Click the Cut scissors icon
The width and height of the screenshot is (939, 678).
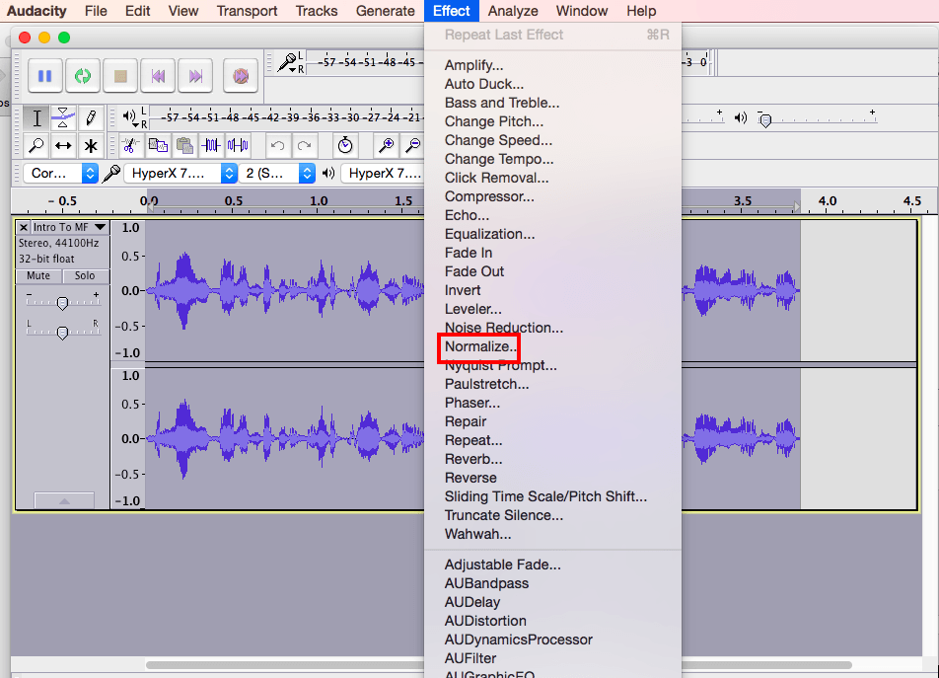point(130,145)
